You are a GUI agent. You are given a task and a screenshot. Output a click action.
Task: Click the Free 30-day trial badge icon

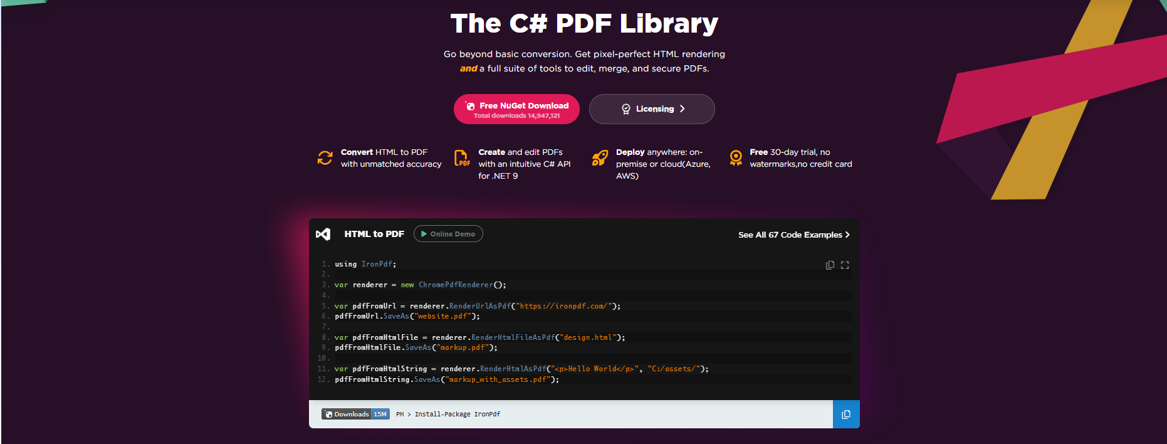point(736,157)
